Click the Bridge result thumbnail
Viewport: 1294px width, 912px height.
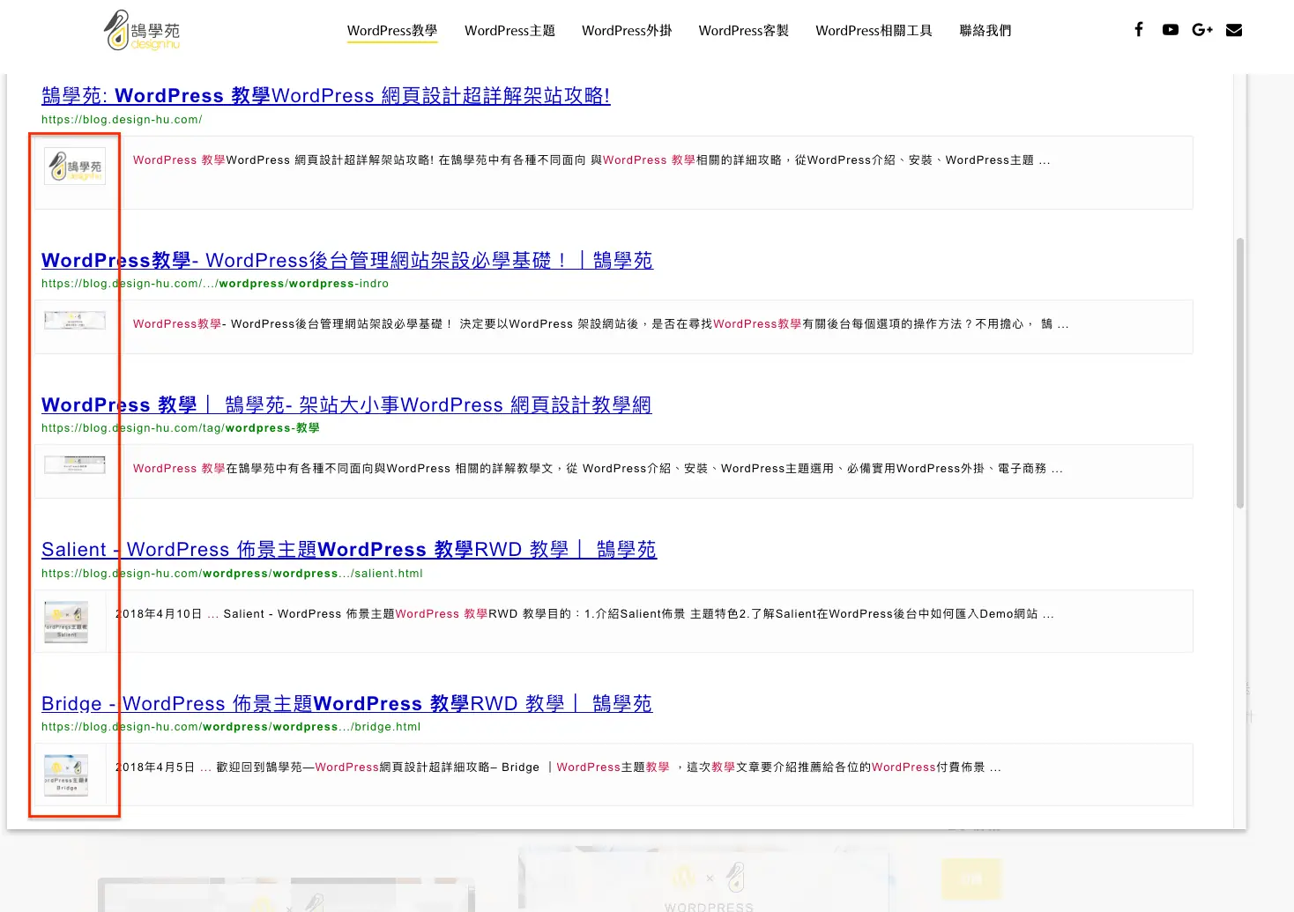click(x=66, y=775)
